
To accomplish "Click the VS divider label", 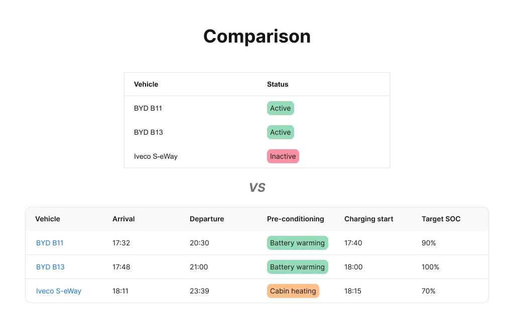I will tap(257, 187).
